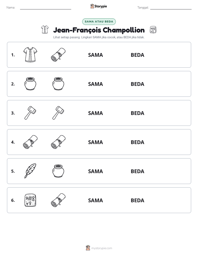Select the left scroll in row 4
The width and height of the screenshot is (198, 256).
pyautogui.click(x=30, y=142)
